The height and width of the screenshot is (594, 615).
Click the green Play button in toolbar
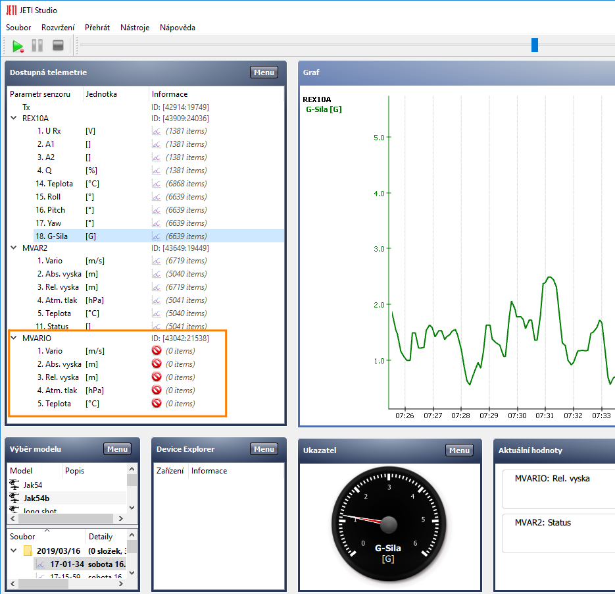[18, 45]
